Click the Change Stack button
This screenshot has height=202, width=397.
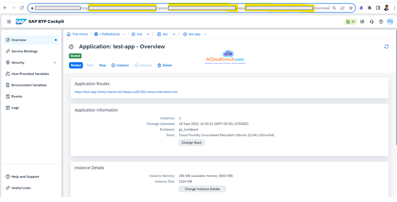tap(191, 142)
